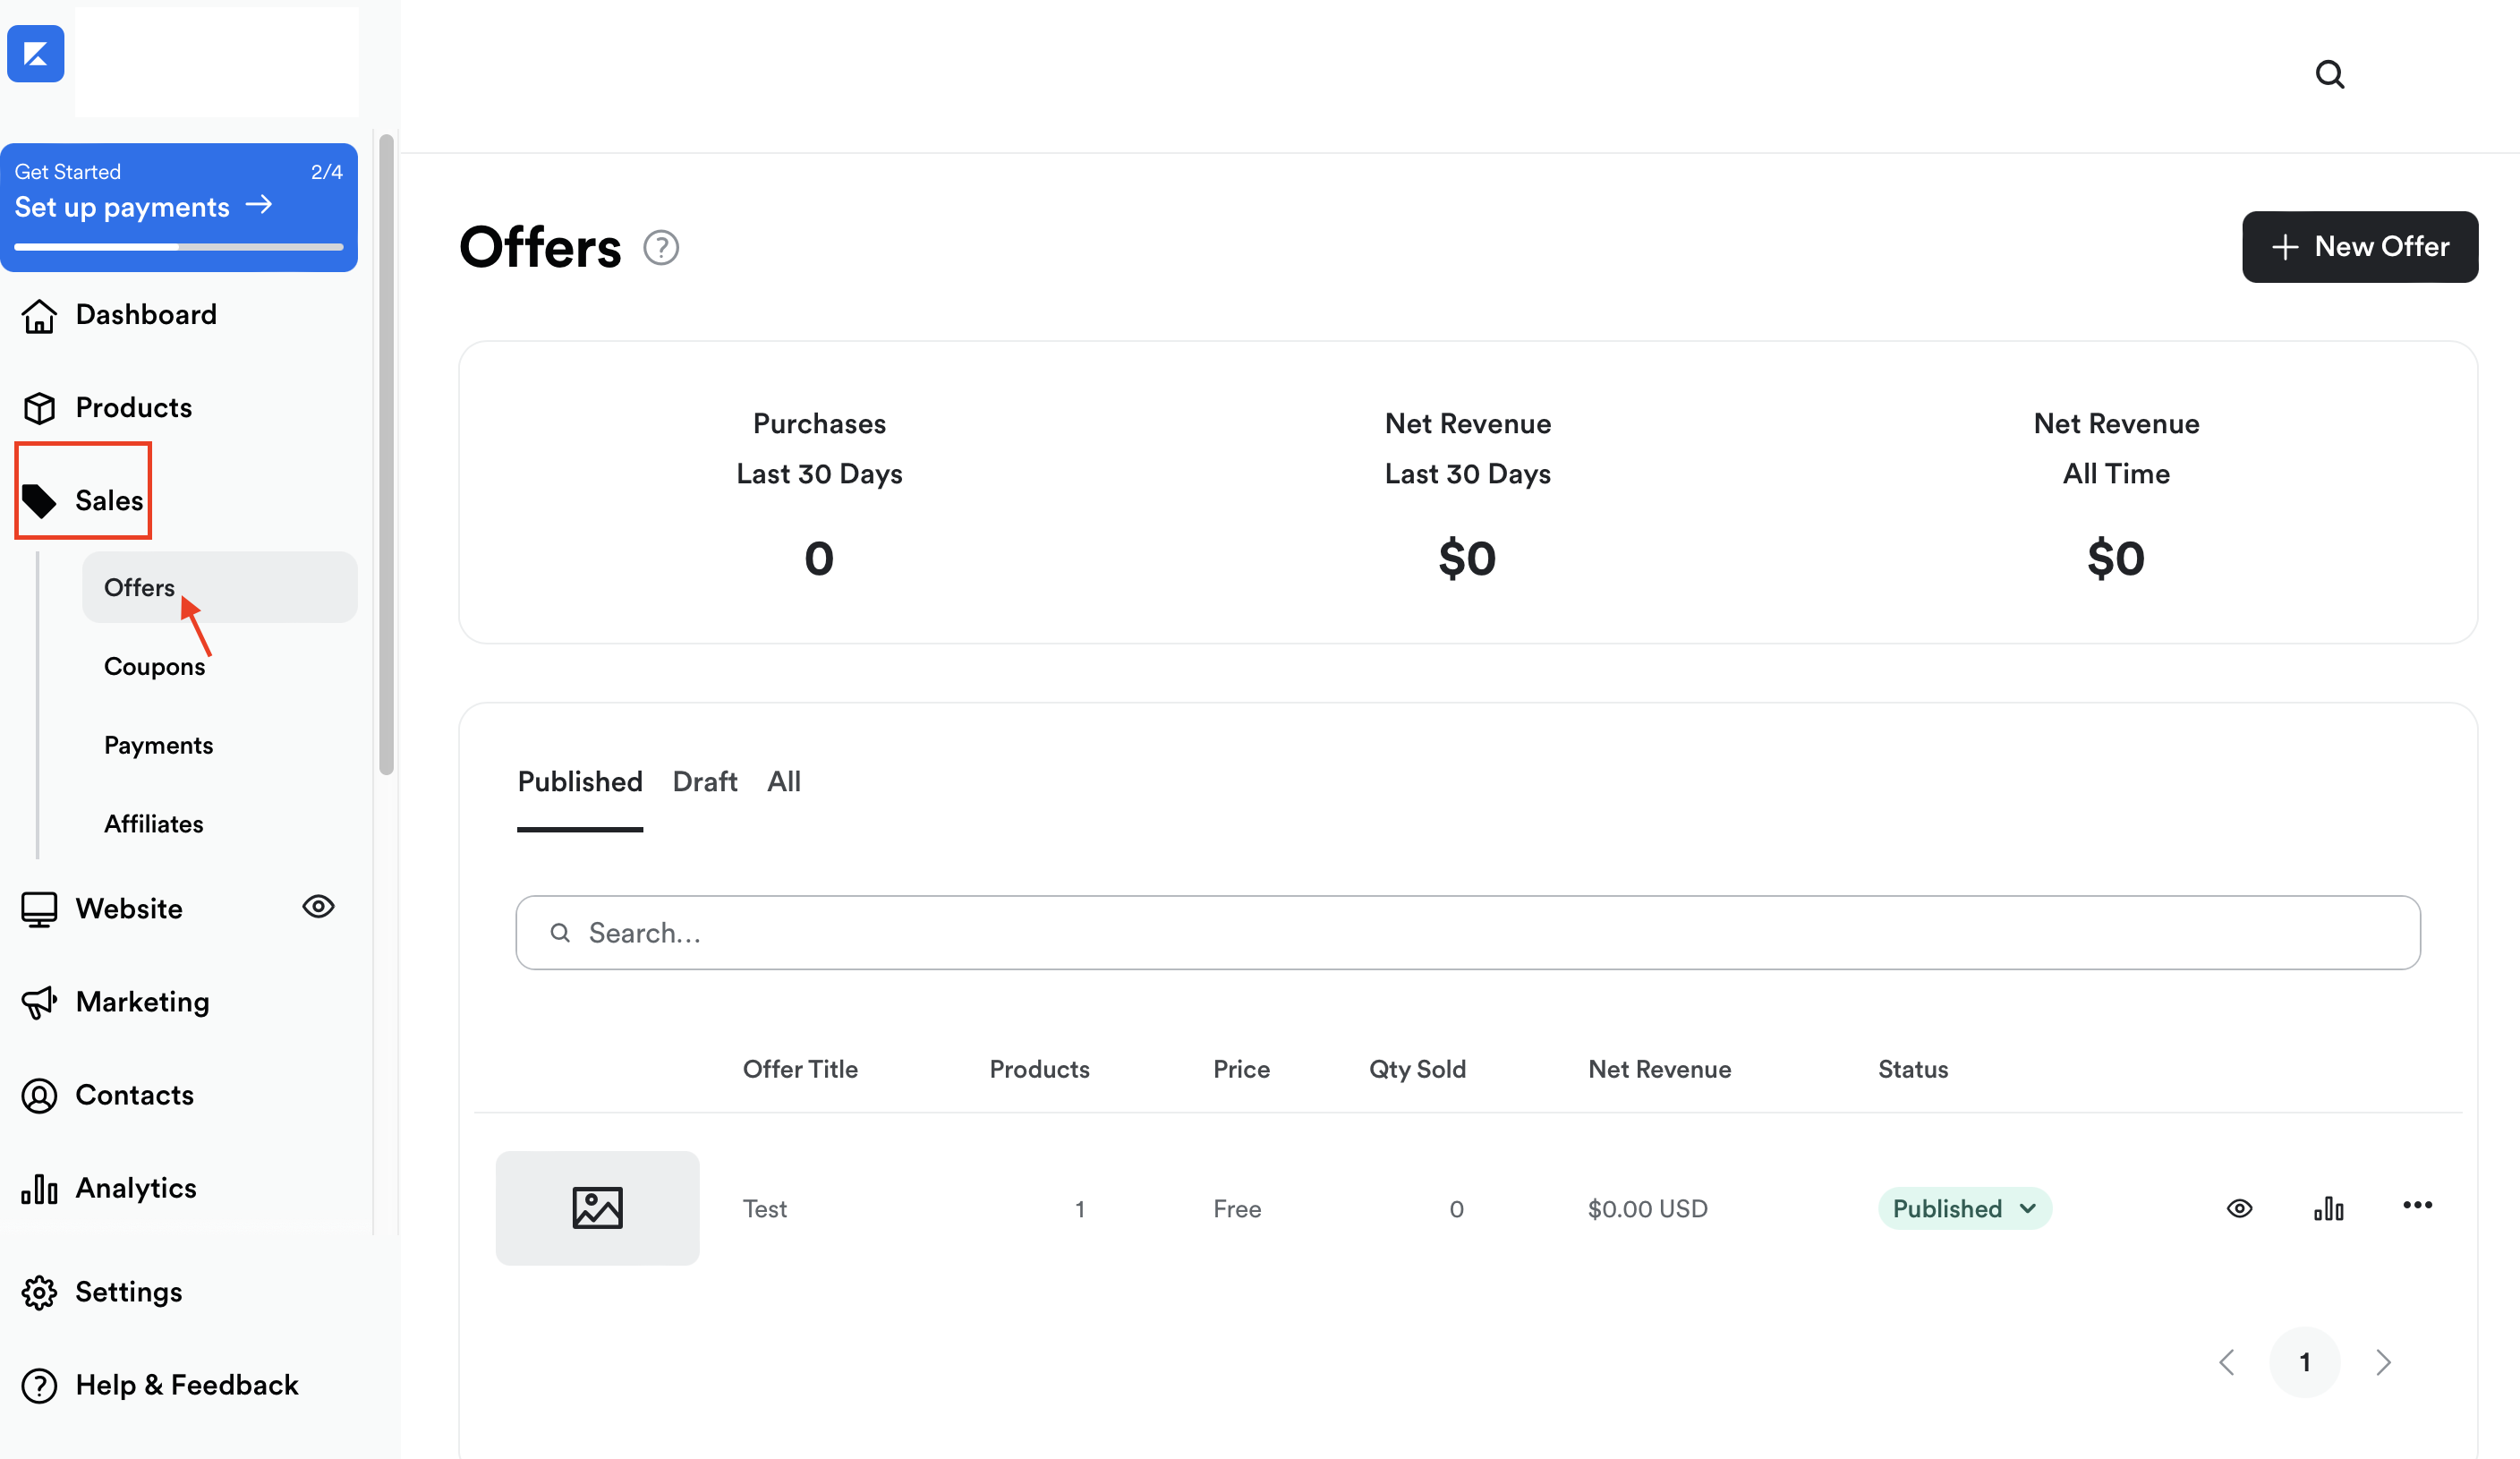Open the Settings gear in sidebar
The height and width of the screenshot is (1459, 2520).
pyautogui.click(x=128, y=1292)
